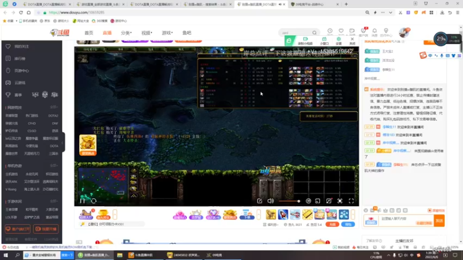Expand the 分类 category dropdown
Viewport: 463px width, 260px height.
(126, 33)
